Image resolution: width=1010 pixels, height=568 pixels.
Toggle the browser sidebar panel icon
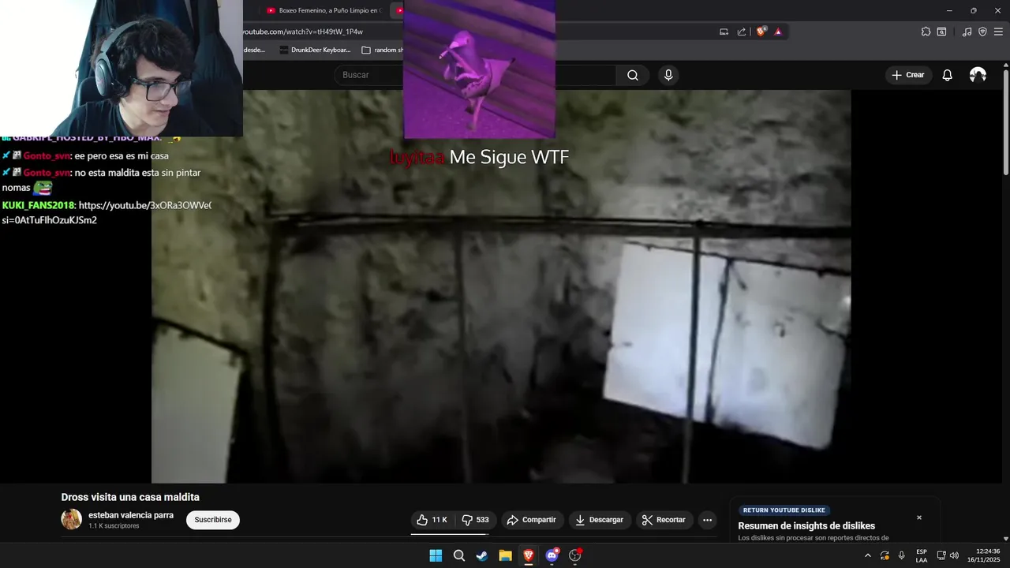coord(941,32)
